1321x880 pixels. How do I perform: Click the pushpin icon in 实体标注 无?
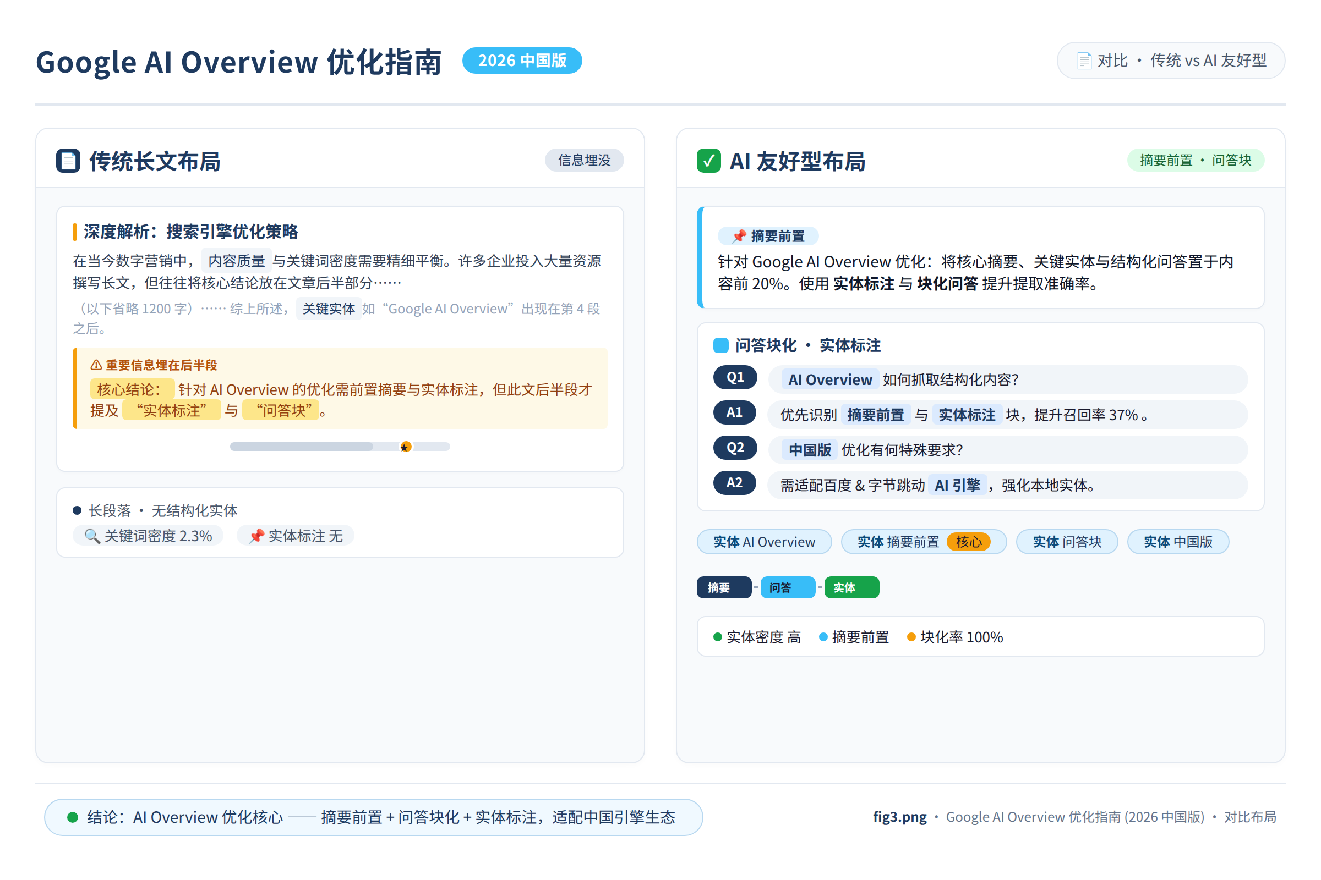(x=256, y=536)
